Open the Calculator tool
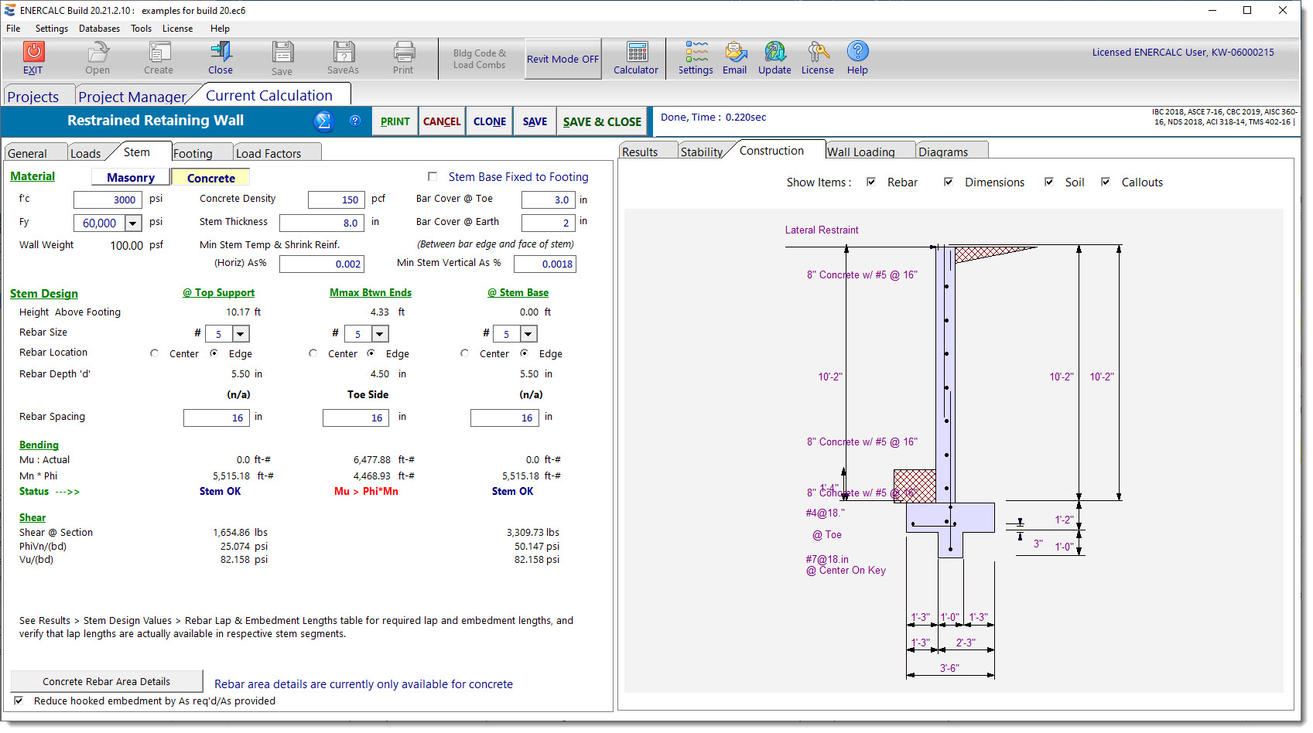1313x733 pixels. (636, 53)
